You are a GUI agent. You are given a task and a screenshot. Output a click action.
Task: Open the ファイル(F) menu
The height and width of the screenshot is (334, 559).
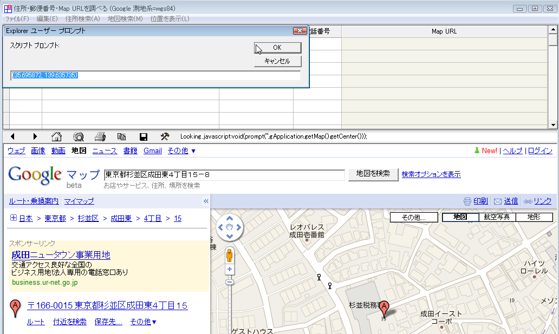[17, 19]
